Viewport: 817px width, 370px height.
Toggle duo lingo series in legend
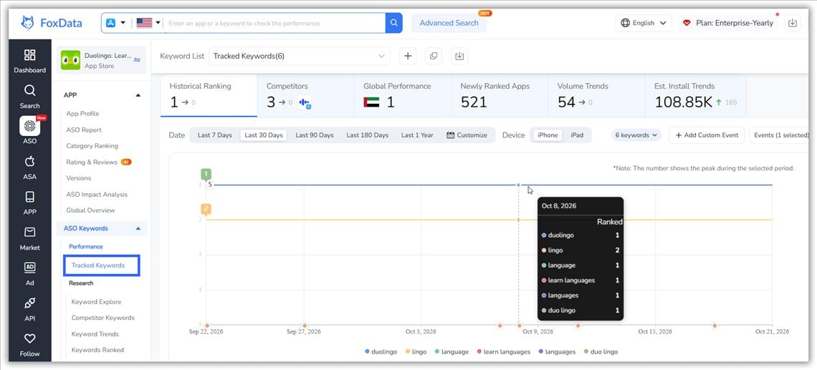pos(601,352)
